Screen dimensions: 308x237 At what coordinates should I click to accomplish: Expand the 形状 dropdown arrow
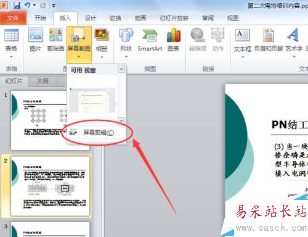[x=126, y=57]
